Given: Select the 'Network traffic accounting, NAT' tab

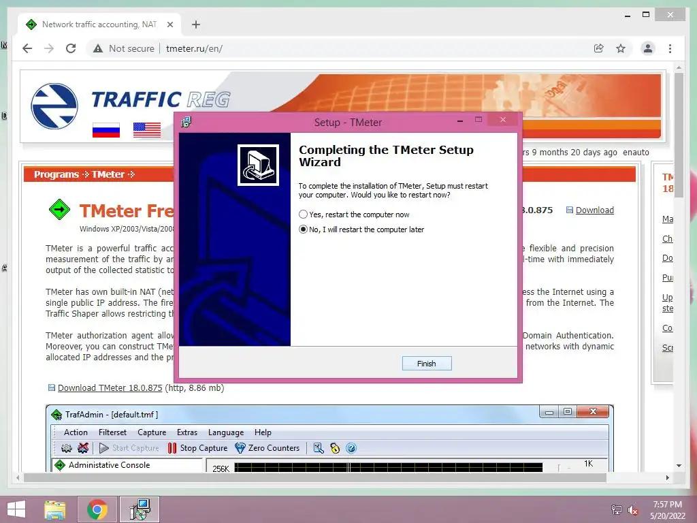Looking at the screenshot, I should (x=99, y=25).
